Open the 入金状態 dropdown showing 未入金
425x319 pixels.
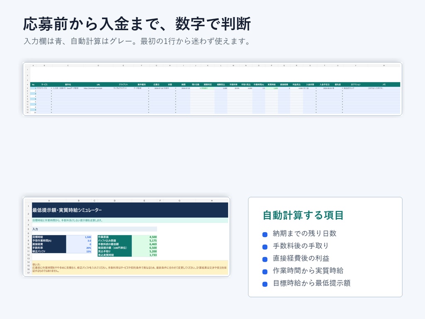pos(316,88)
